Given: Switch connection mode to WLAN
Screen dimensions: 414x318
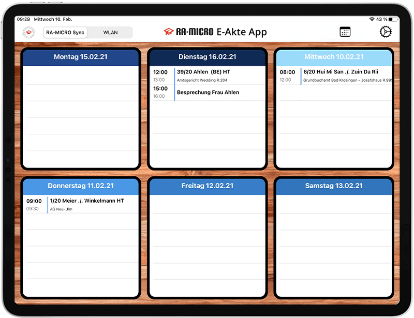Looking at the screenshot, I should (110, 33).
